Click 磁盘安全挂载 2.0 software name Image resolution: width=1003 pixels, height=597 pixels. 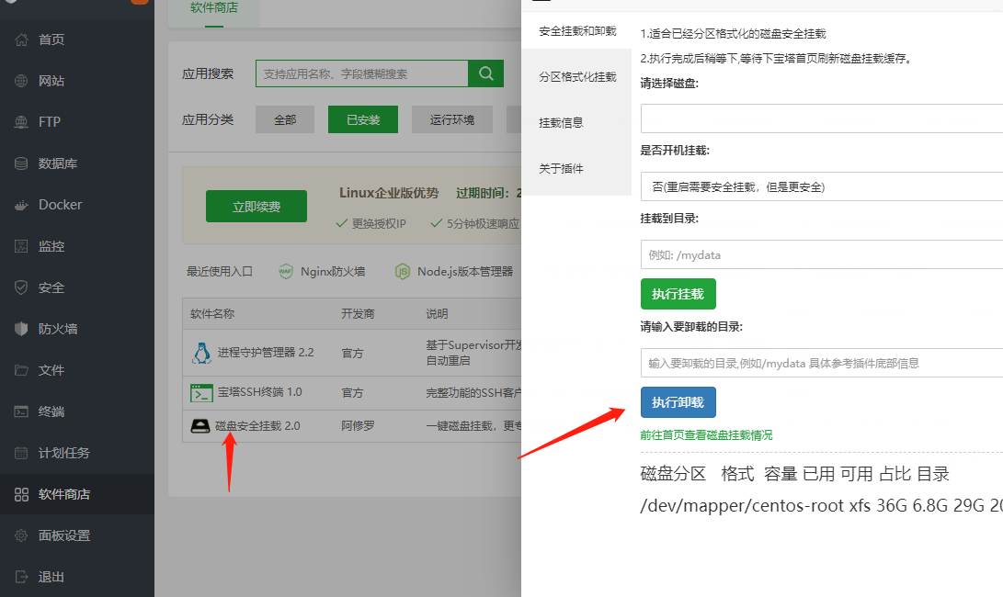point(257,425)
